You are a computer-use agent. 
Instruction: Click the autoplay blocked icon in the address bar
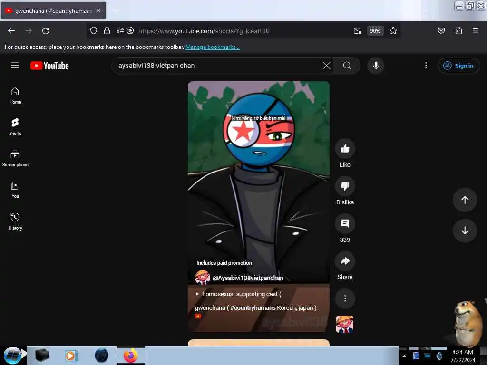point(130,31)
